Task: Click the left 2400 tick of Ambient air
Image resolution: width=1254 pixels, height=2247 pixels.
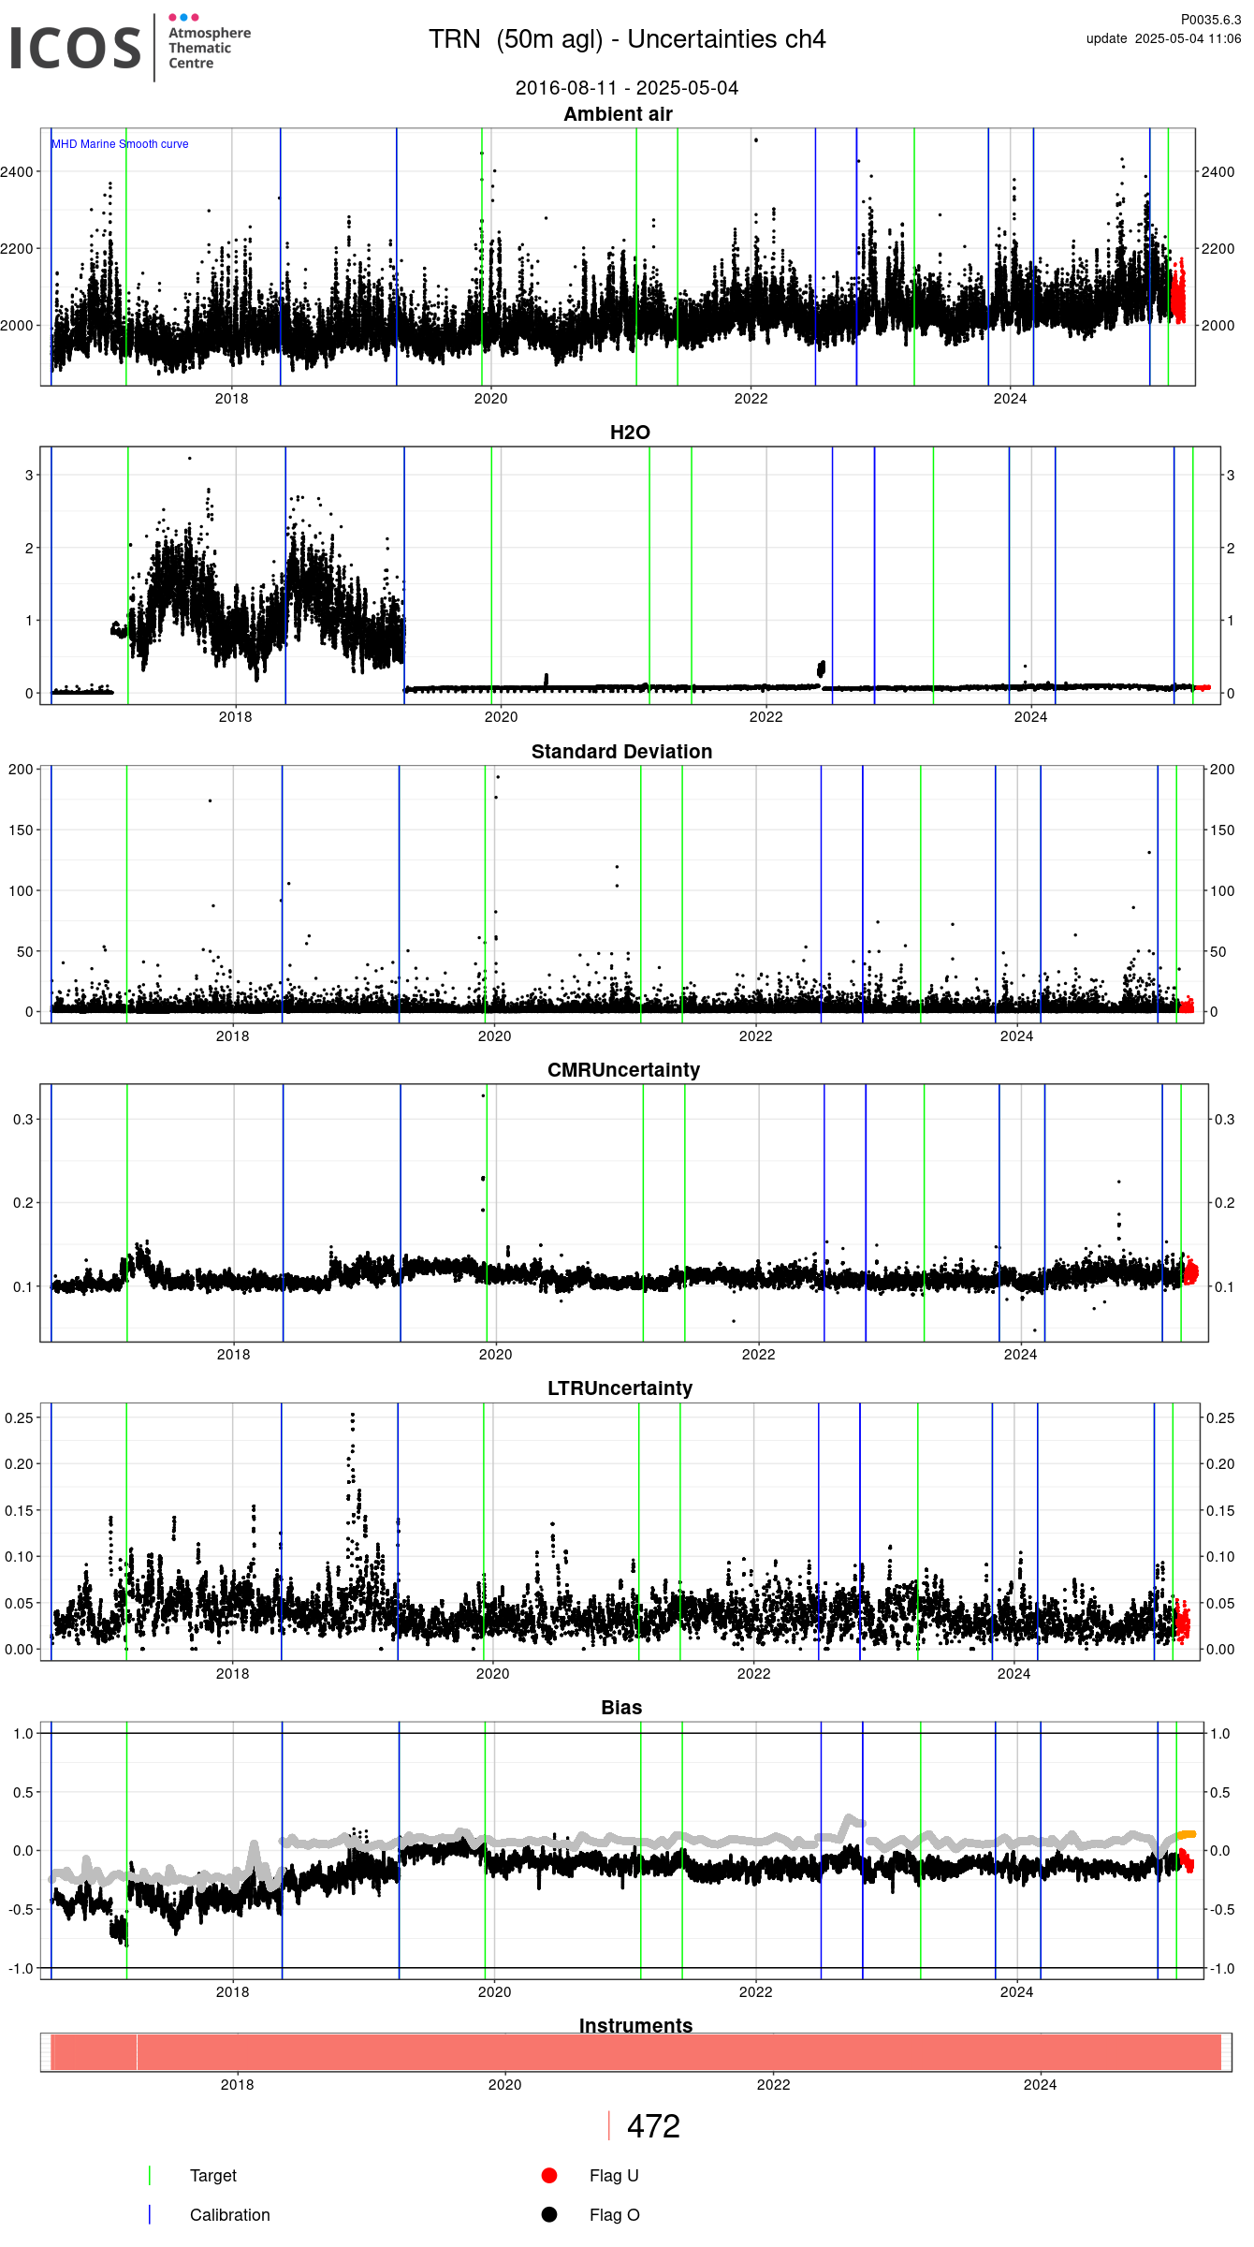Action: click(17, 172)
